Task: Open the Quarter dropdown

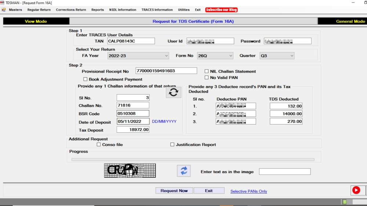Action: tap(277, 56)
